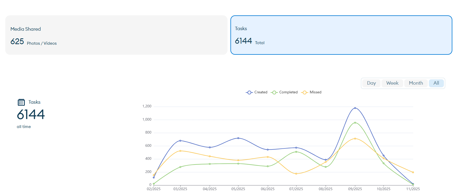Switch to the Month view

tap(416, 83)
